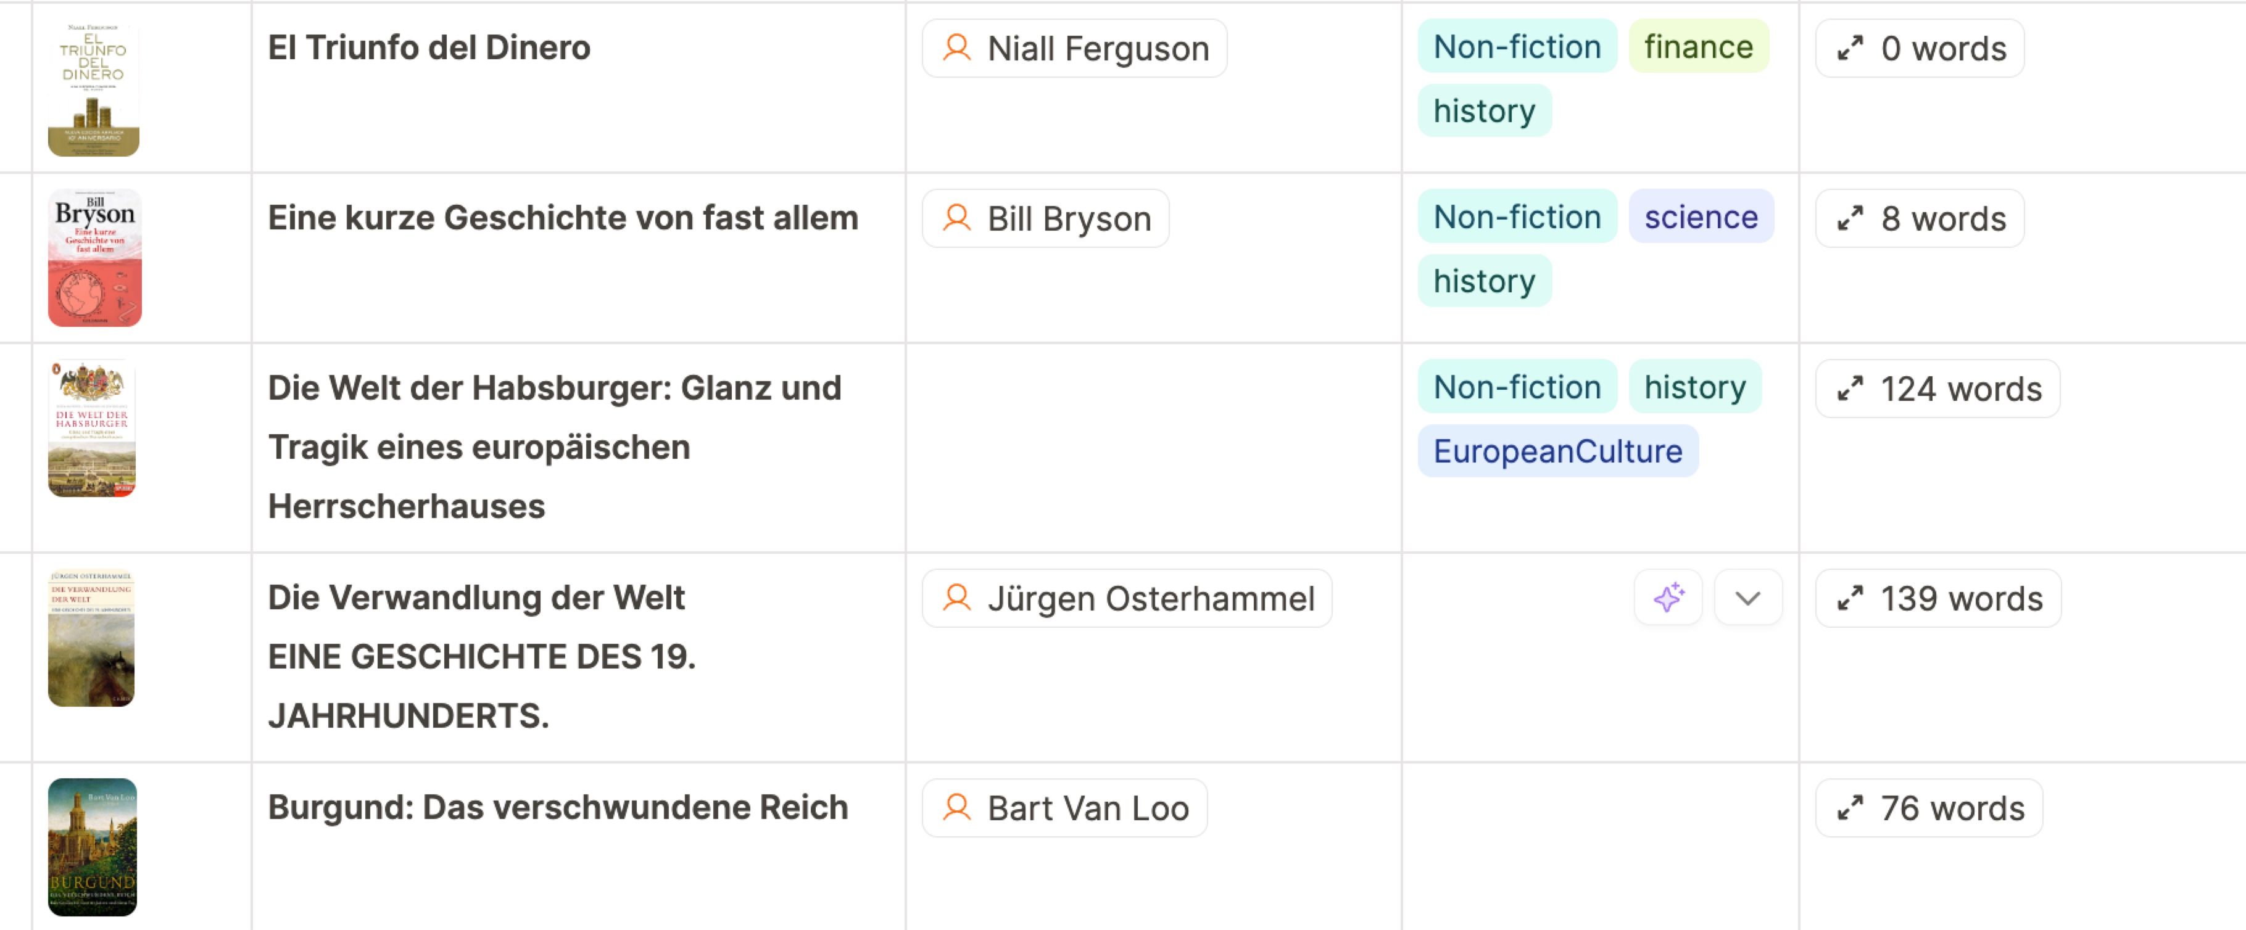Screen dimensions: 2246x930
Task: Click empty author cell for Habsburger row
Action: coord(1153,446)
